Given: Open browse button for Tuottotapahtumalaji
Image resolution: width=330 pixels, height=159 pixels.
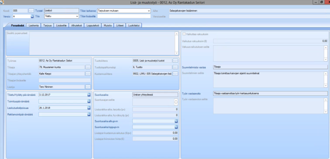Looking at the screenshot, I should pyautogui.click(x=175, y=67).
